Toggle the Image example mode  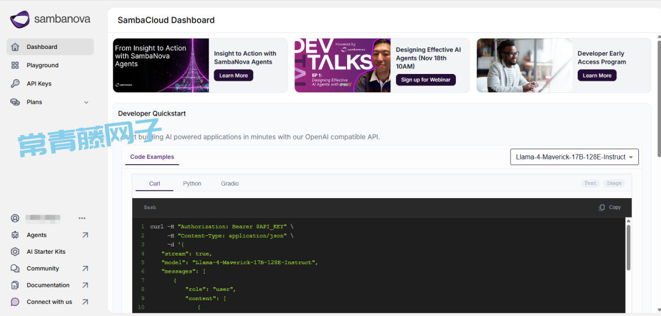tap(614, 183)
